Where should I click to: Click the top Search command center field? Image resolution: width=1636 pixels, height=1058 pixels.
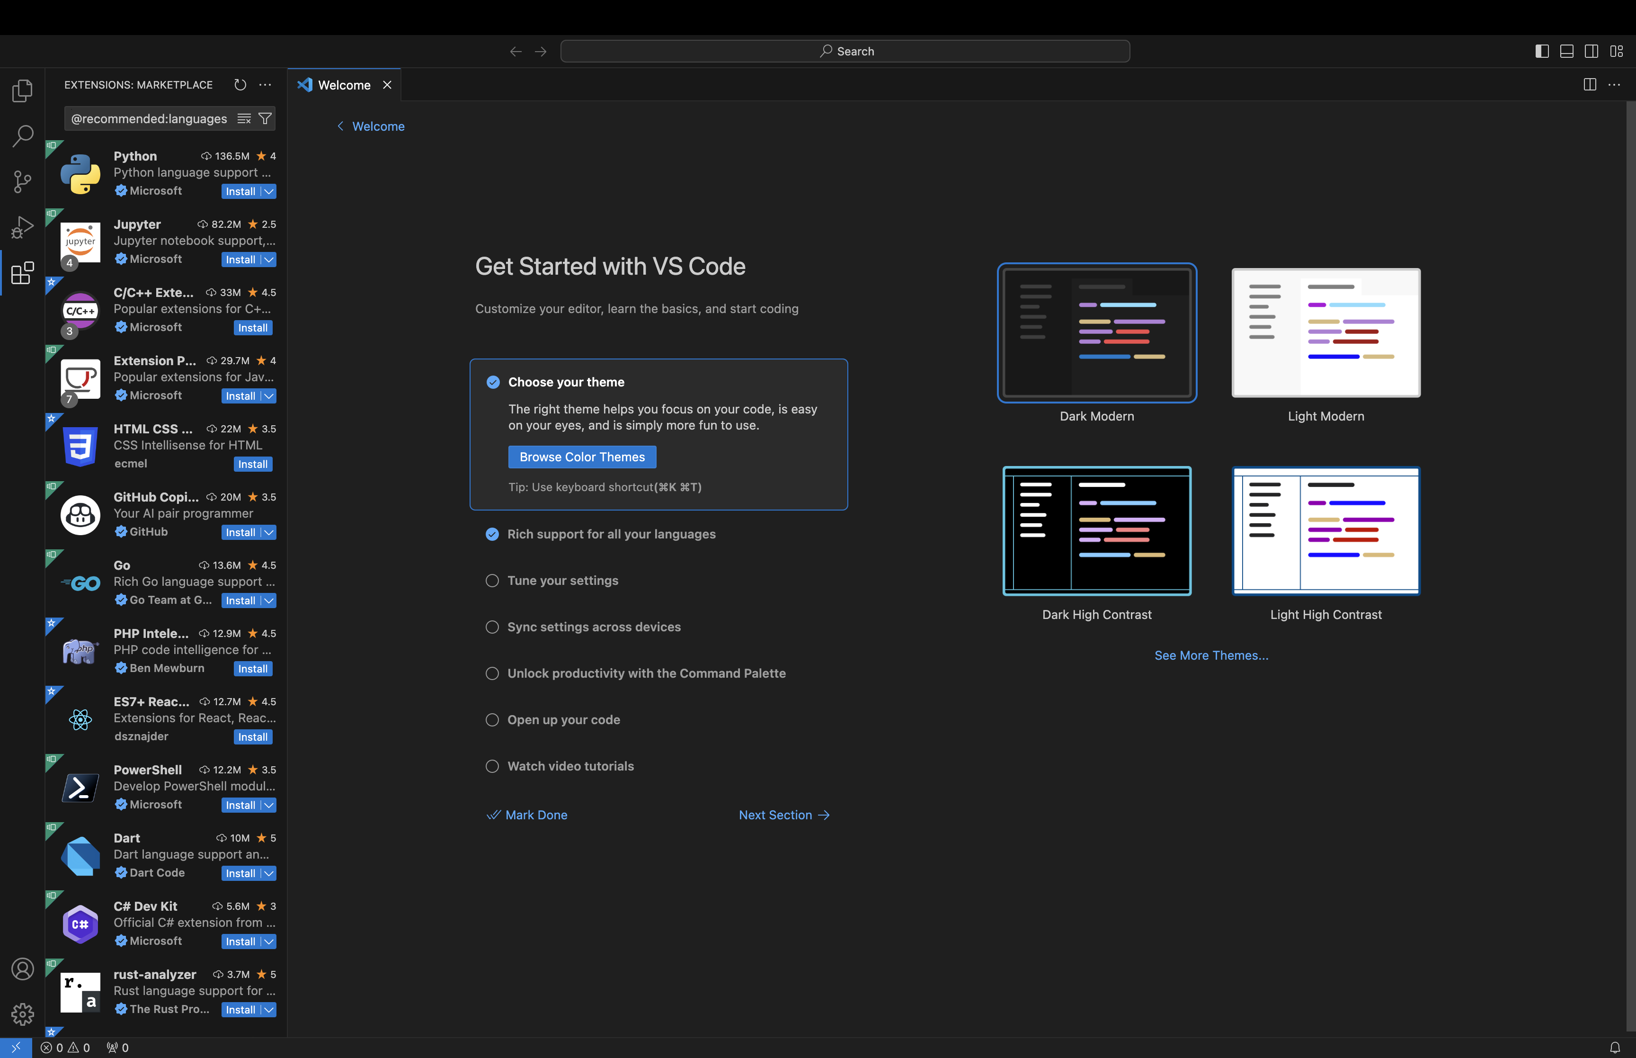[845, 52]
